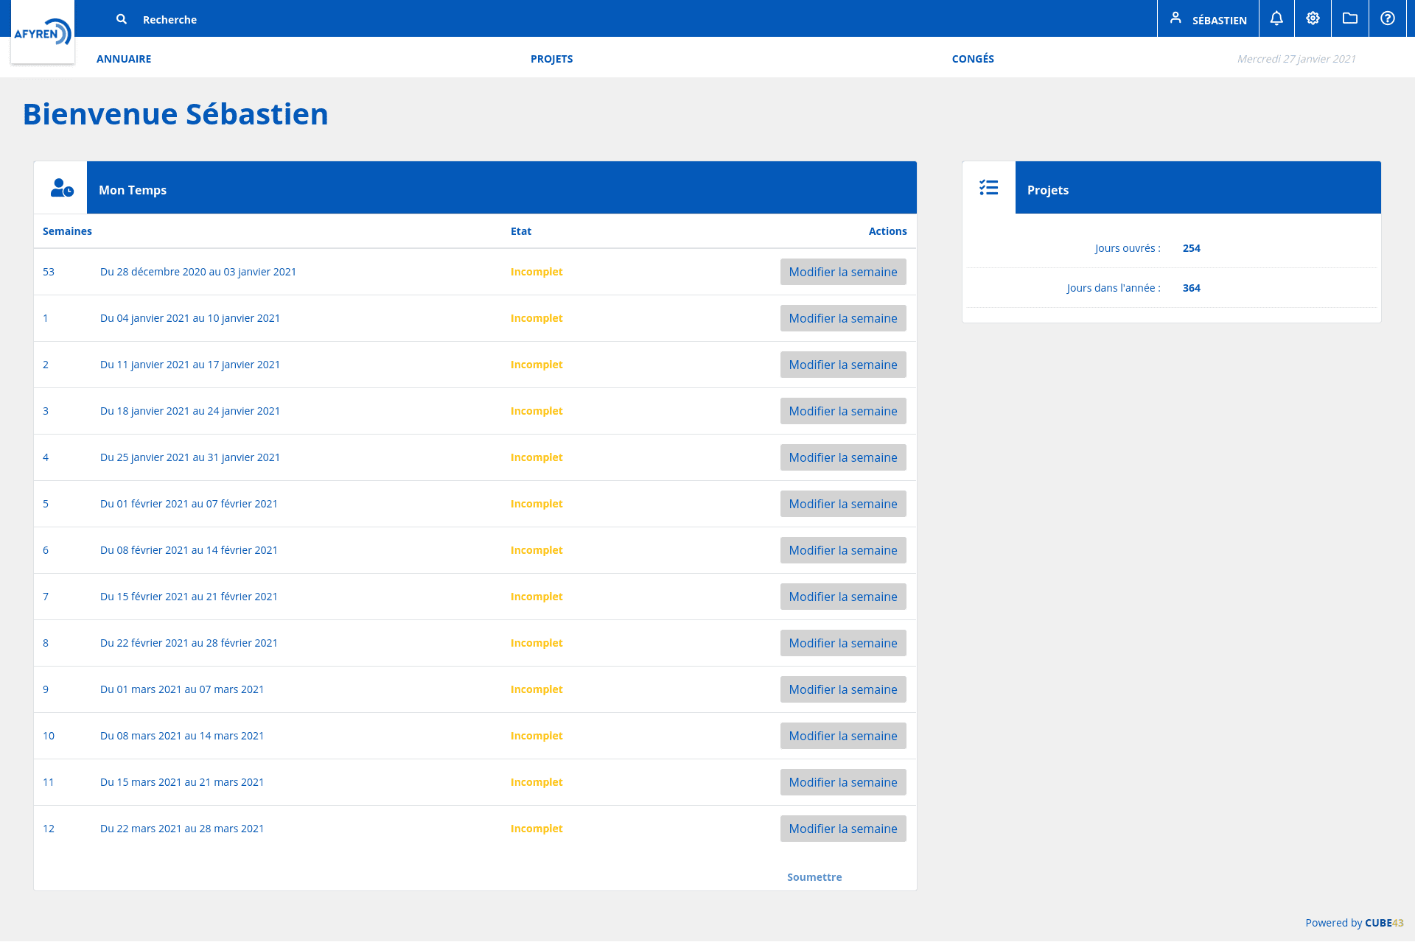Screen dimensions: 1415x942
Task: Click the Mon Temps panel title
Action: click(133, 190)
